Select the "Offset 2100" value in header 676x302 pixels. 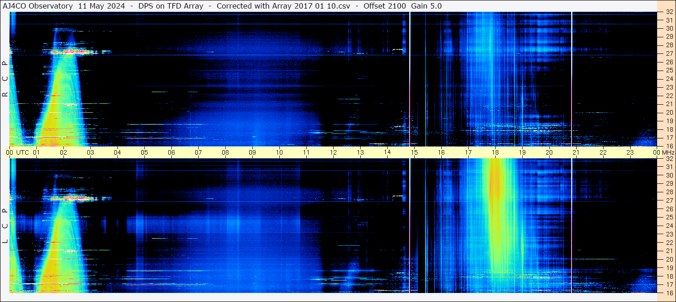pos(385,6)
